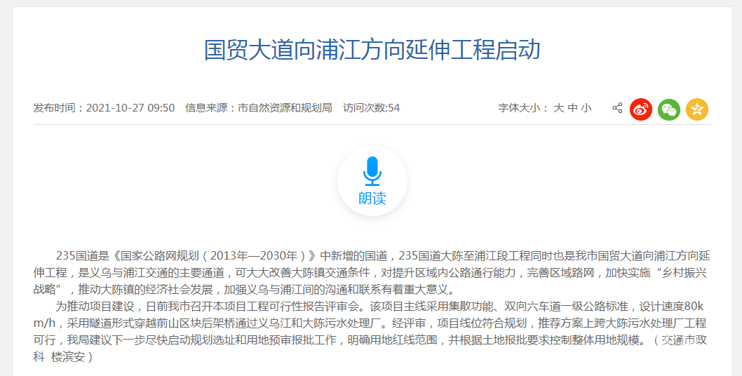The width and height of the screenshot is (742, 376).
Task: Click the 字体大小 label
Action: 522,108
